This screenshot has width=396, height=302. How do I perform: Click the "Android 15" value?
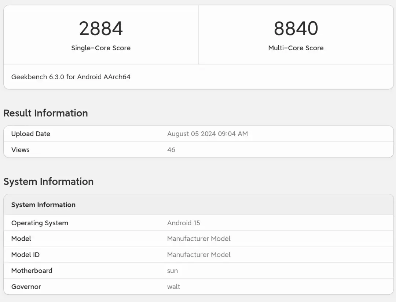coord(184,223)
